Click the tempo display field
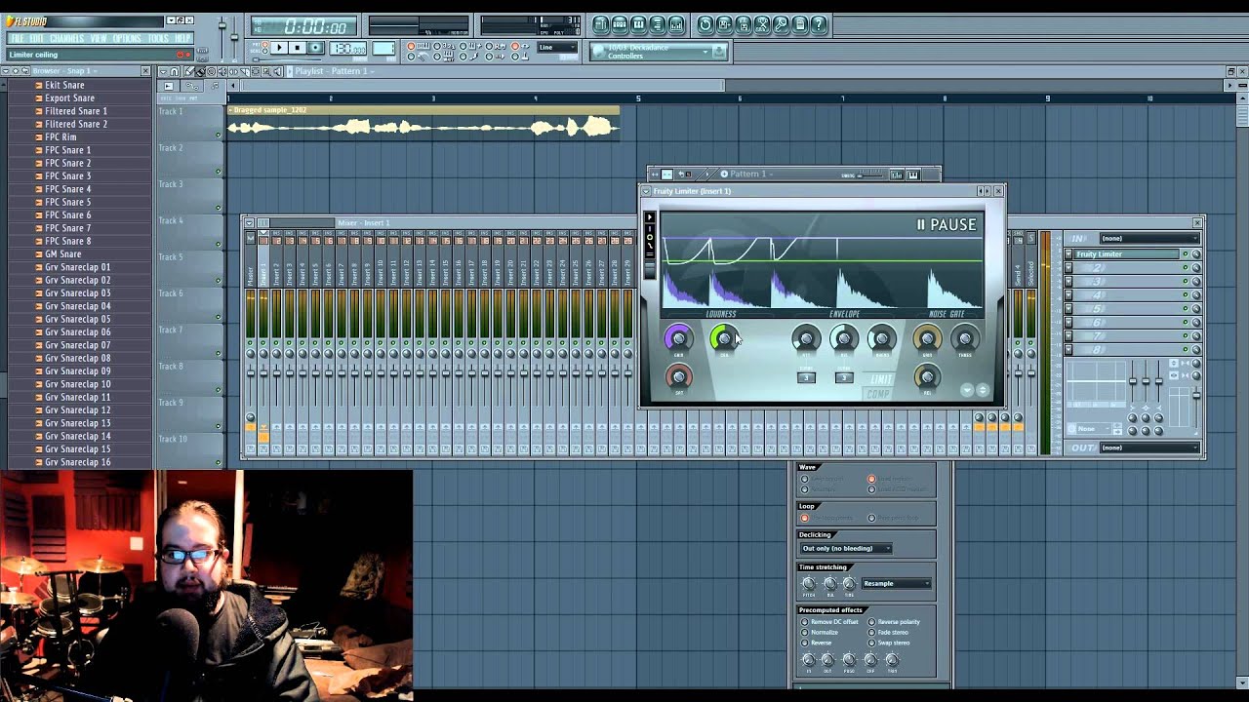 click(348, 48)
